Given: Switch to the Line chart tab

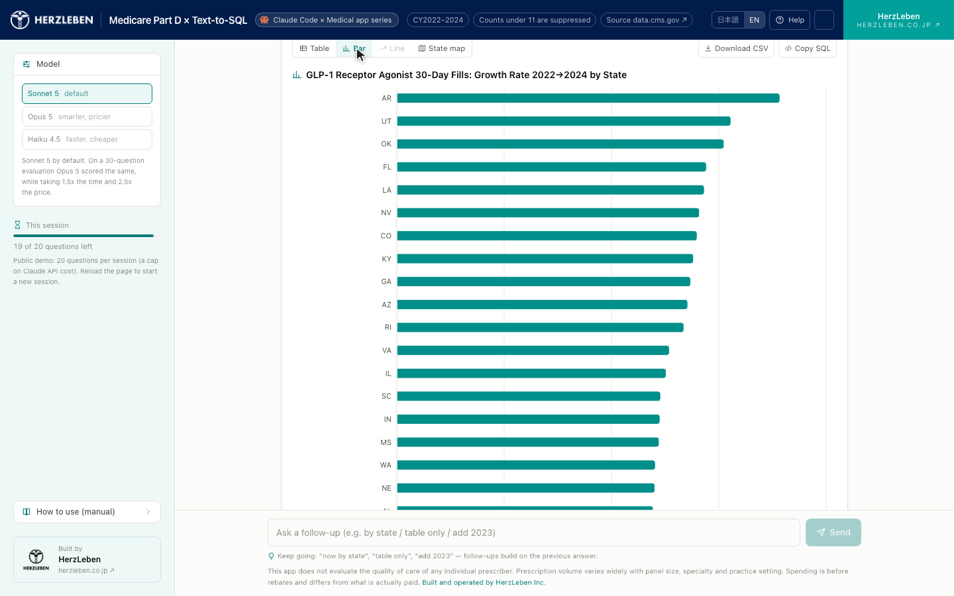Looking at the screenshot, I should (x=392, y=48).
